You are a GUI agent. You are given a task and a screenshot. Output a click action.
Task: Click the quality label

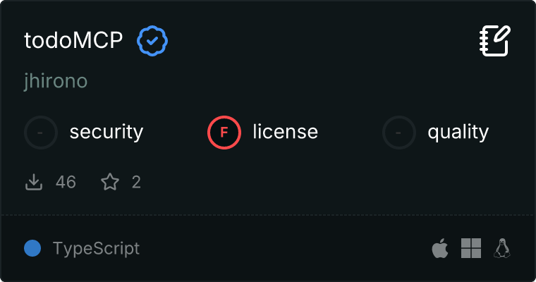[x=458, y=132]
